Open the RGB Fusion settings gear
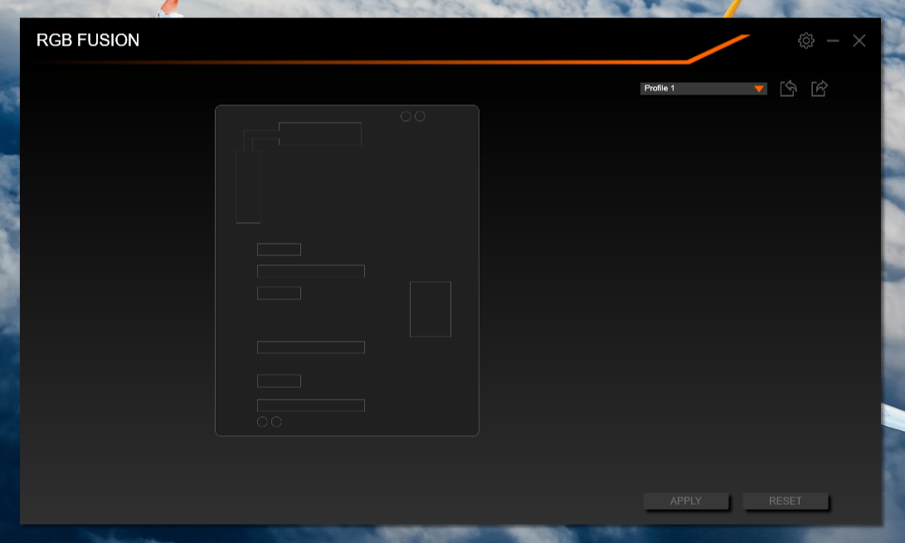Screen dimensions: 905x543 coord(805,41)
